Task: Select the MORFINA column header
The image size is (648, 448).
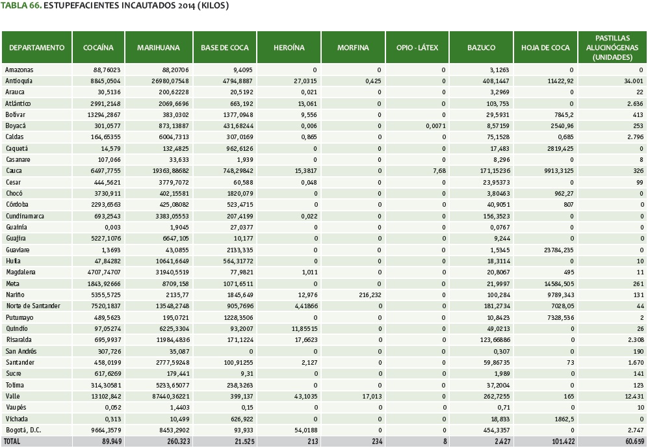Action: (353, 47)
